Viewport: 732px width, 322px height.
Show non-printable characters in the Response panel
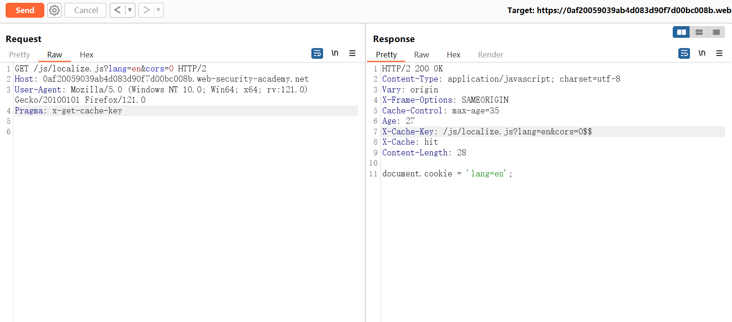(702, 53)
